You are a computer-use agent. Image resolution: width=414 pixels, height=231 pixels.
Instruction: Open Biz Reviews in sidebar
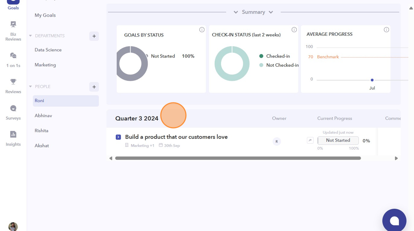tap(13, 31)
